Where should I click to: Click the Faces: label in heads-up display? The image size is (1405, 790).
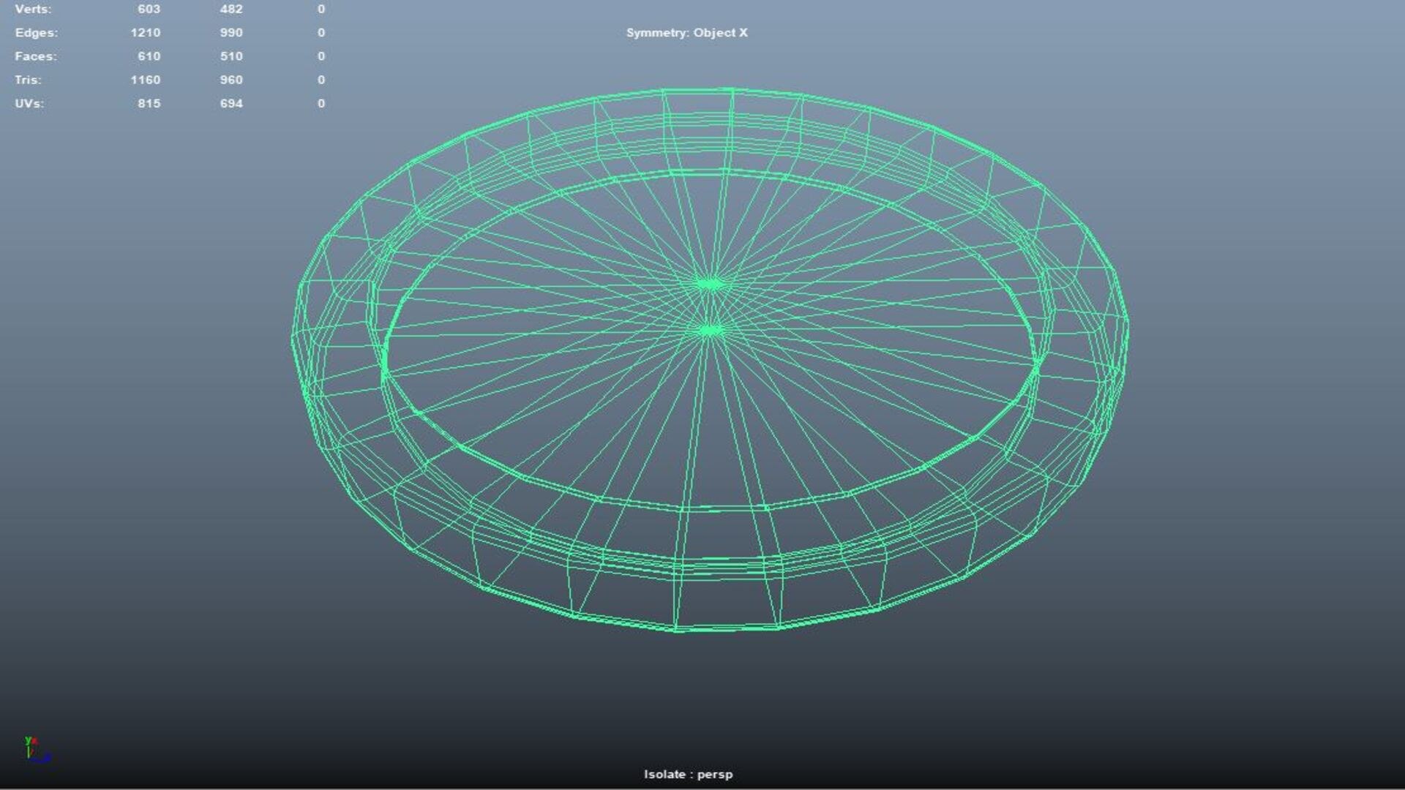click(35, 56)
